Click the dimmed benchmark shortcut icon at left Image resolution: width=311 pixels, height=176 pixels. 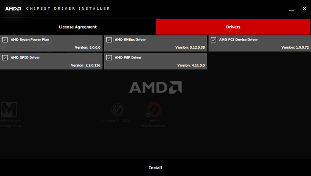point(9,110)
